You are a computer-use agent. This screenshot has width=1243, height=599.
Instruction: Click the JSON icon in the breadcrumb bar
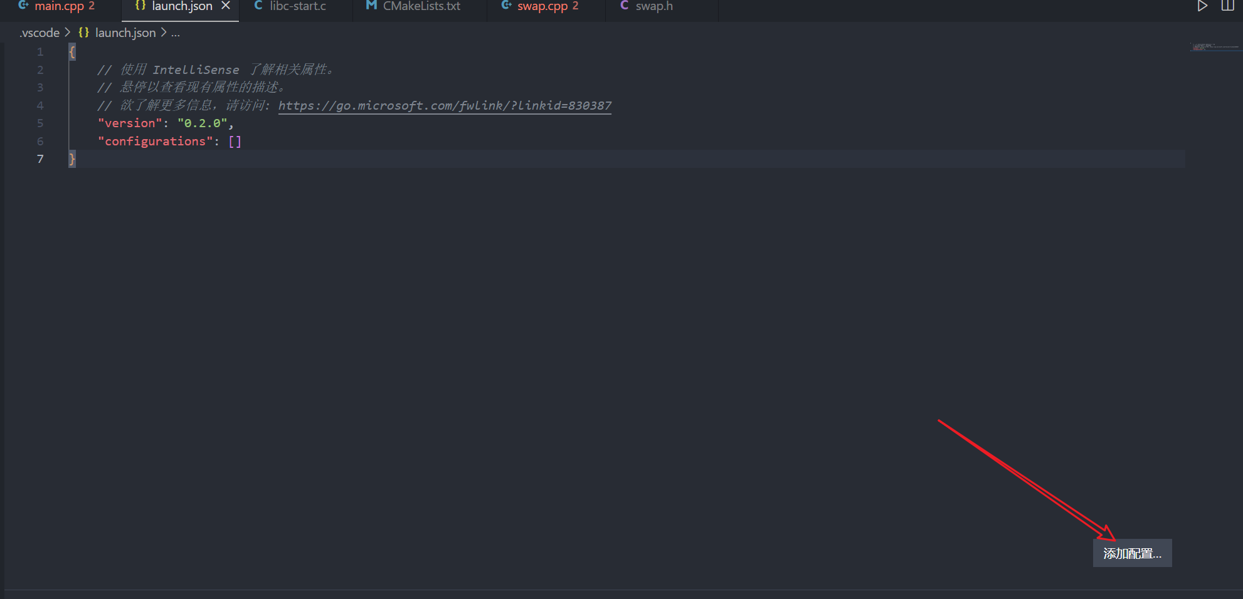pyautogui.click(x=83, y=32)
